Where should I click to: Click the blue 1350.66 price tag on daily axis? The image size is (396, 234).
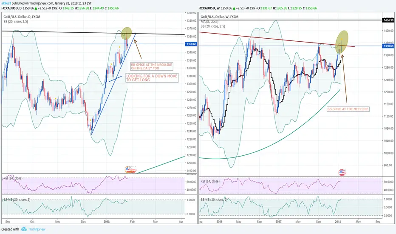point(191,44)
